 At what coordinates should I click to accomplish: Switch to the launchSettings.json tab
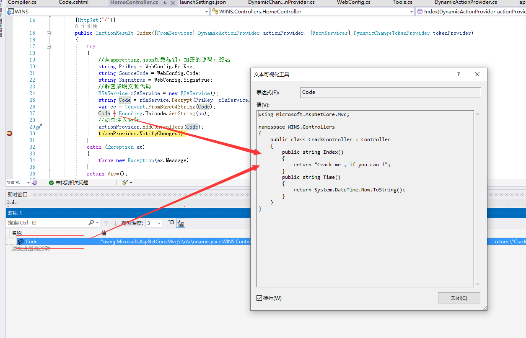[x=202, y=3]
